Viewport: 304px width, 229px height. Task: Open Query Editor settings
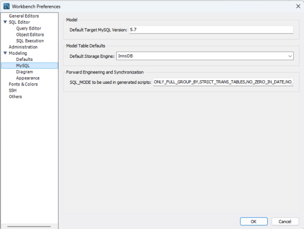click(28, 29)
